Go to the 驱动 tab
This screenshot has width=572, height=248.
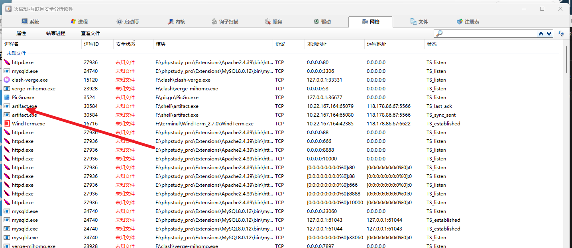pyautogui.click(x=322, y=22)
